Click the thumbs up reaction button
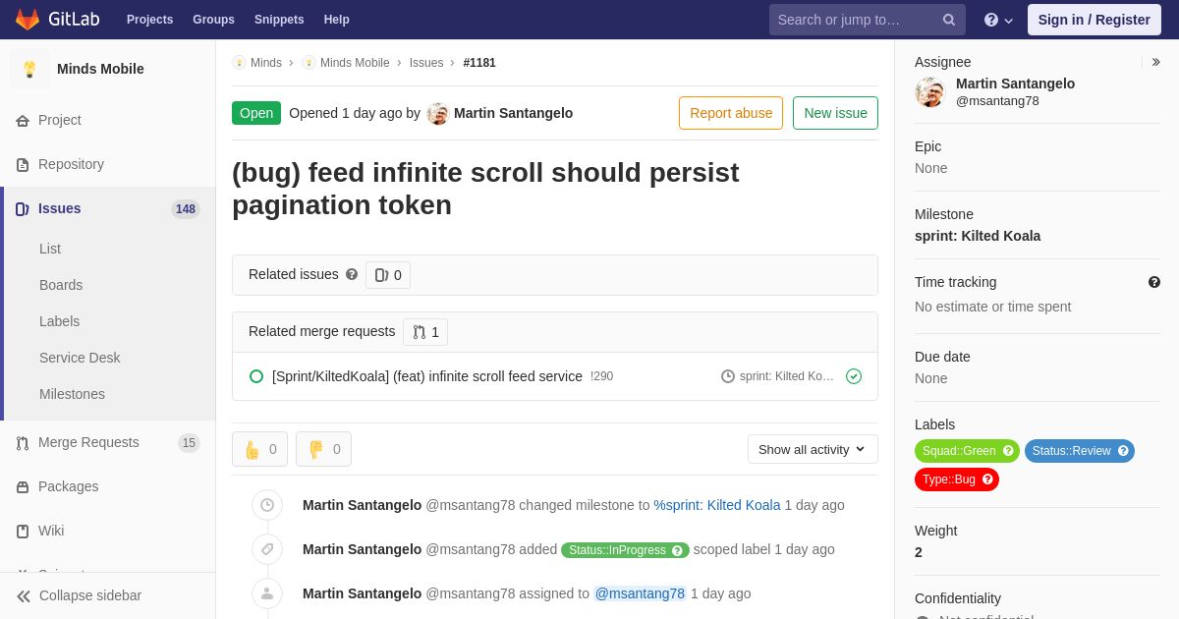Viewport: 1179px width, 619px height. (259, 449)
